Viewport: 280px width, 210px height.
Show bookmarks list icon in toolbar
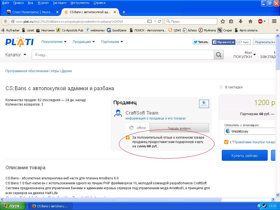tap(231, 21)
